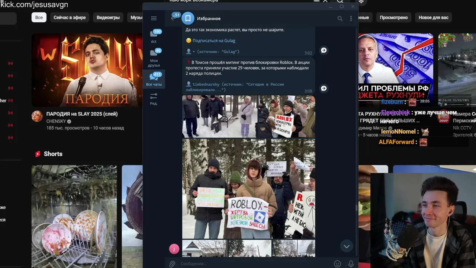Record a voice message with microphone icon
The width and height of the screenshot is (476, 268).
tap(351, 264)
